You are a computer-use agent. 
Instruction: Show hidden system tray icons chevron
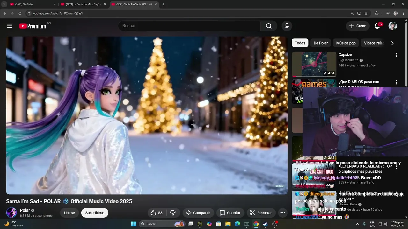tap(357, 224)
